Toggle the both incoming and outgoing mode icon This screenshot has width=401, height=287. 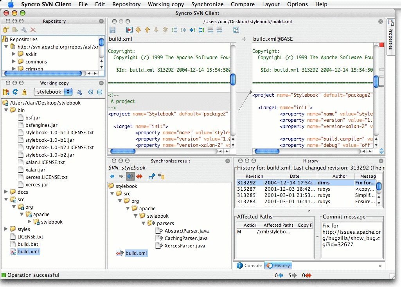click(130, 176)
